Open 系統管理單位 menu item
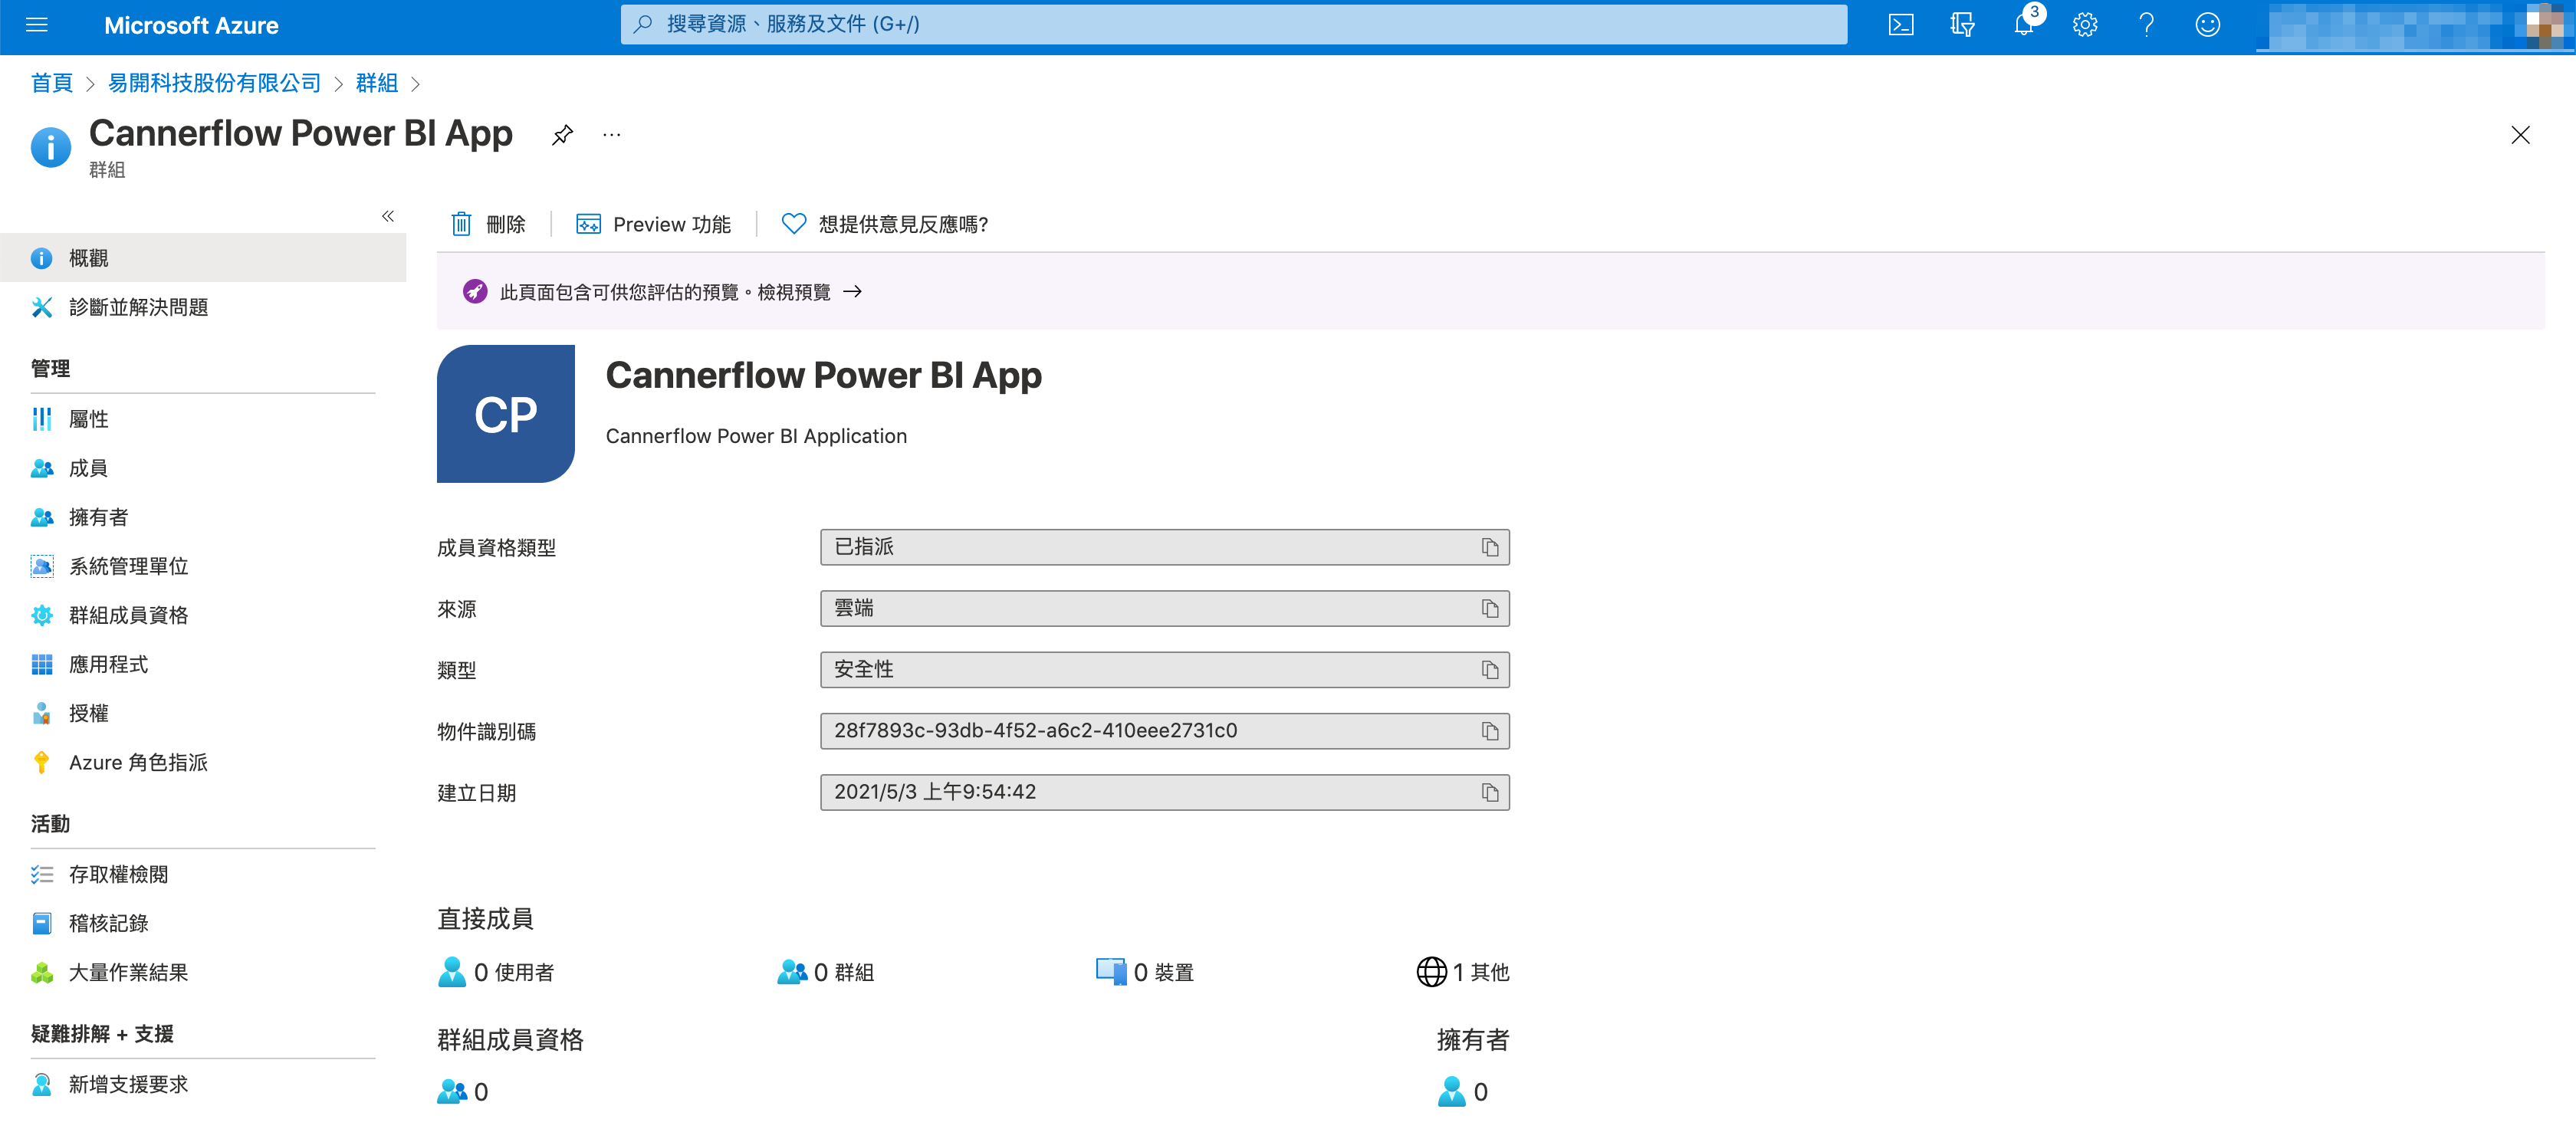Screen dimensions: 2576x1142 click(x=203, y=566)
